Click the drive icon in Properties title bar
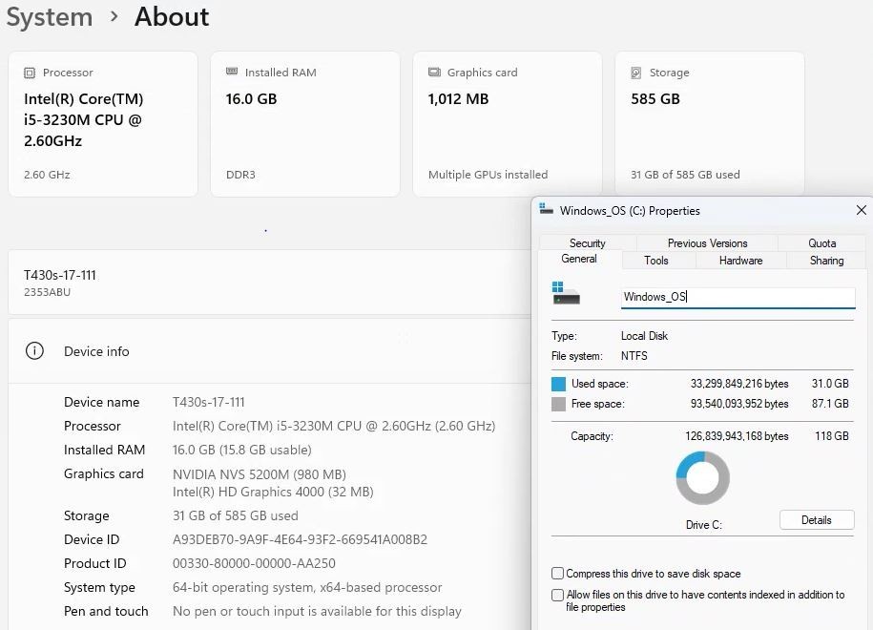 pos(546,209)
